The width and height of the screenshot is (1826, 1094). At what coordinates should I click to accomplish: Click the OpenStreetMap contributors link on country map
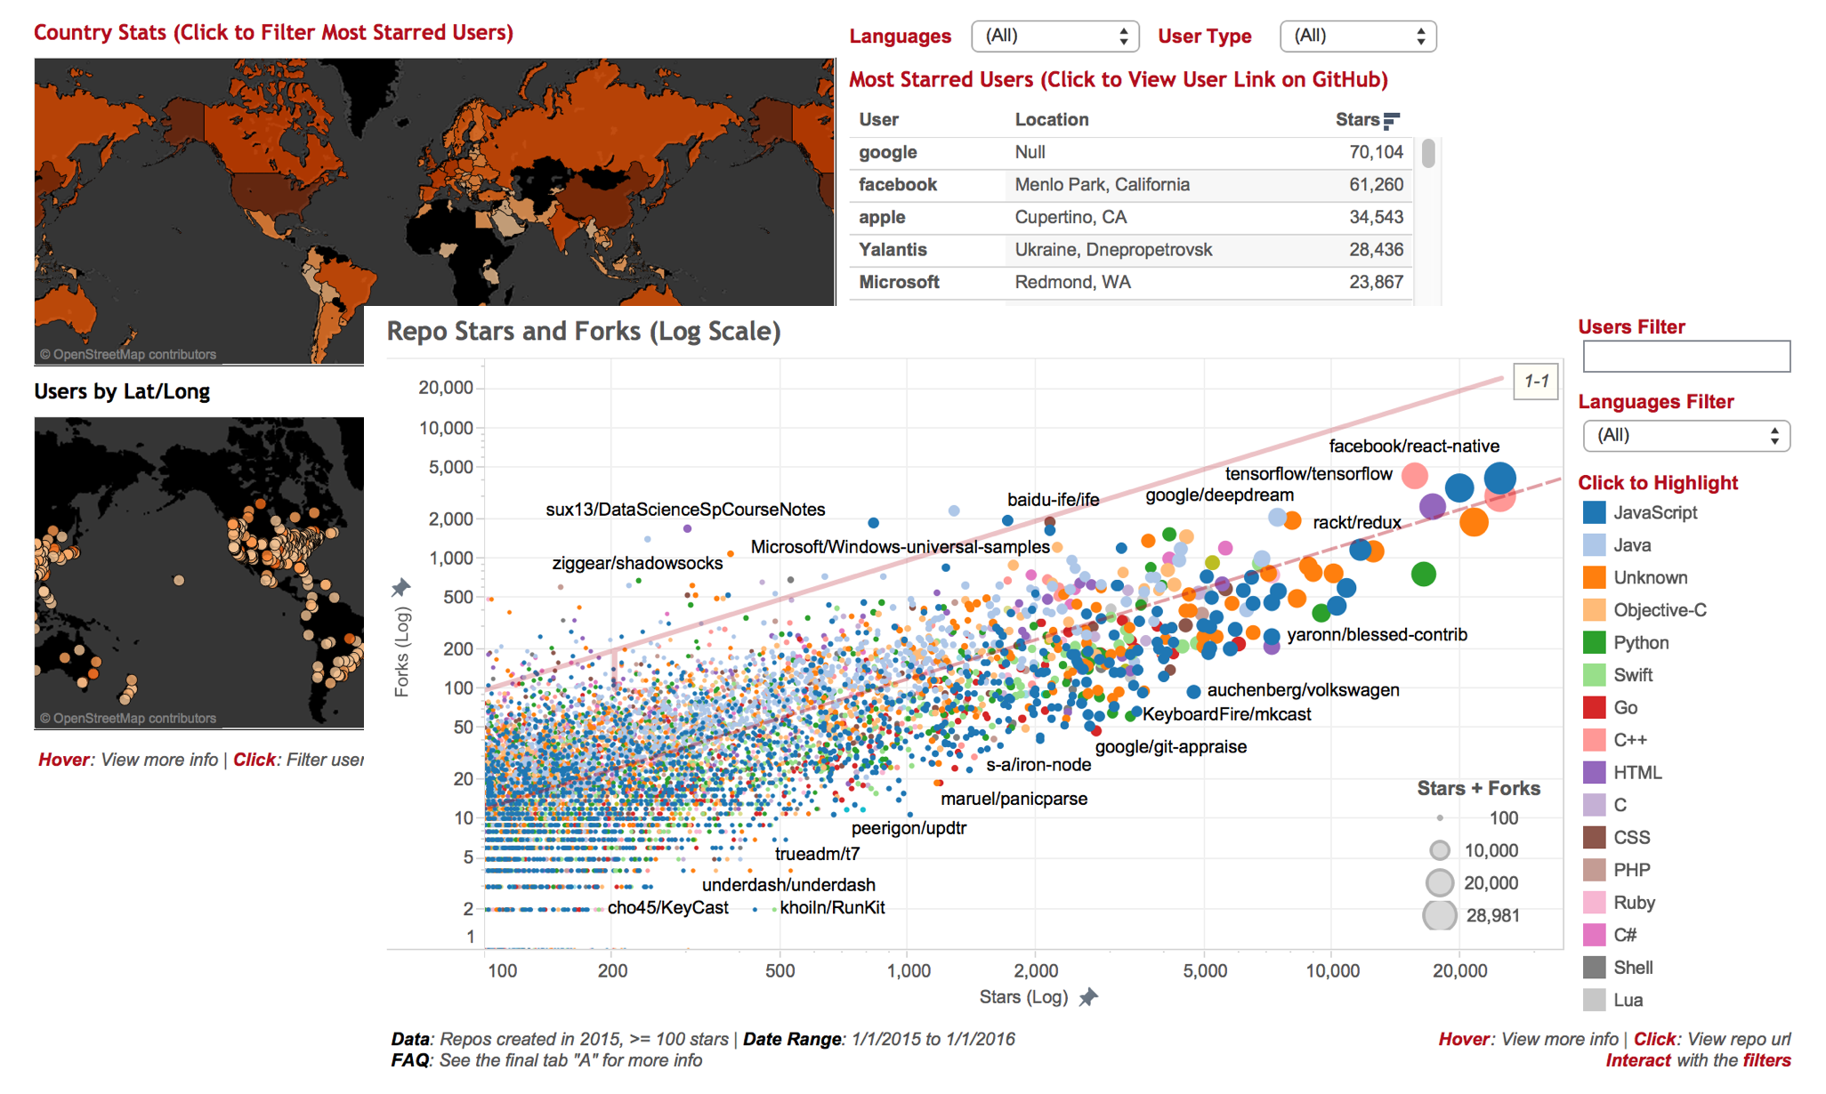click(x=128, y=354)
